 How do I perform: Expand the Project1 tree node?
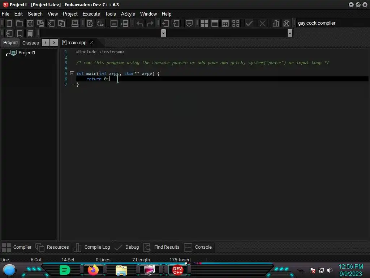point(7,55)
